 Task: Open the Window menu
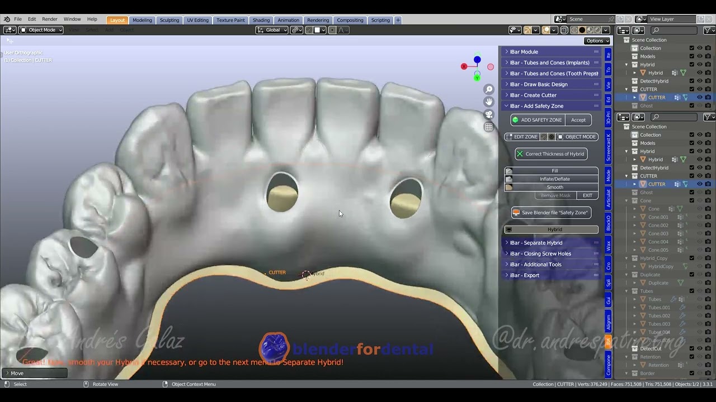(x=72, y=20)
